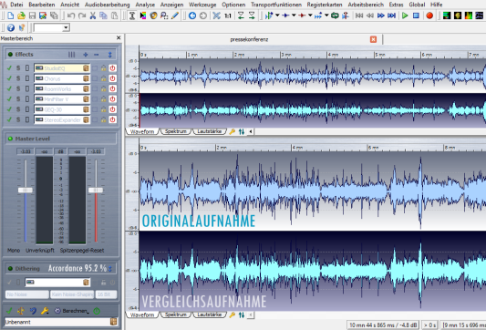Activate the zoom magnifier tool

point(164,15)
